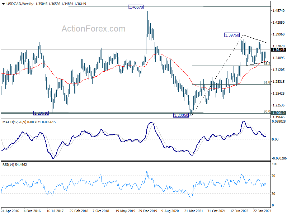Click the MACD 0.00 zero level value
287x215 pixels.
pos(275,139)
